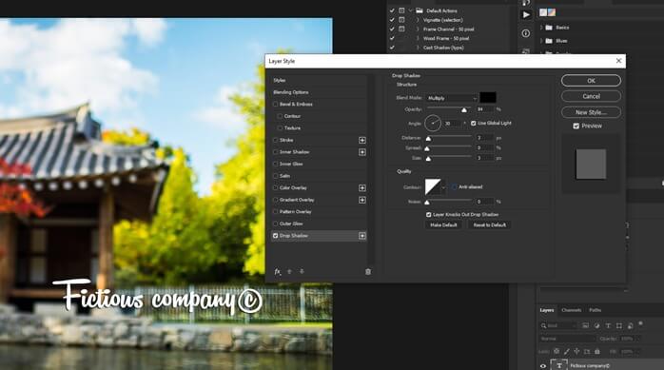Add another Inner Shadow with its plus icon
This screenshot has height=370, width=664.
click(x=362, y=152)
